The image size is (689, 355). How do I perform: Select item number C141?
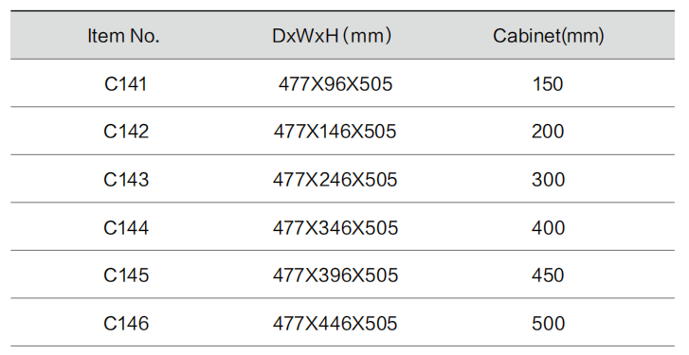[126, 84]
